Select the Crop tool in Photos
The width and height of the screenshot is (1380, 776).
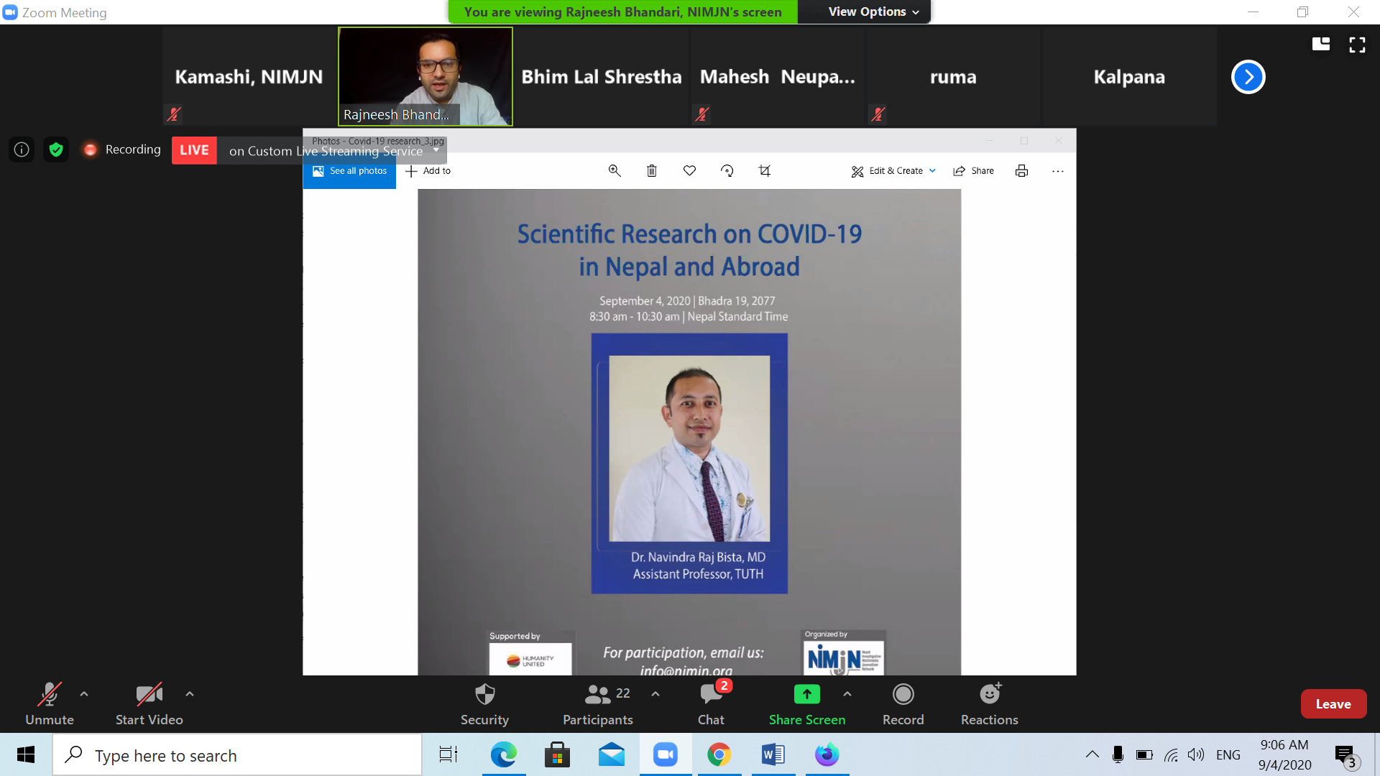click(764, 170)
